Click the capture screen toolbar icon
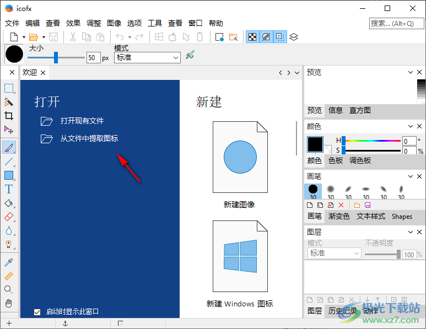Screen dimensions: 426x329 [219, 37]
